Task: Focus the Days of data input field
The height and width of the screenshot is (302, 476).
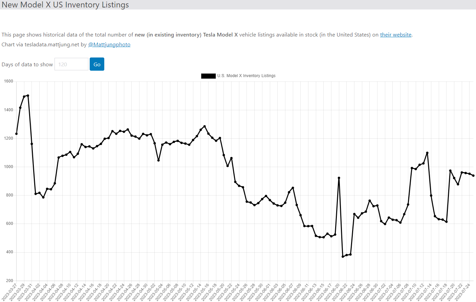Action: (x=71, y=64)
